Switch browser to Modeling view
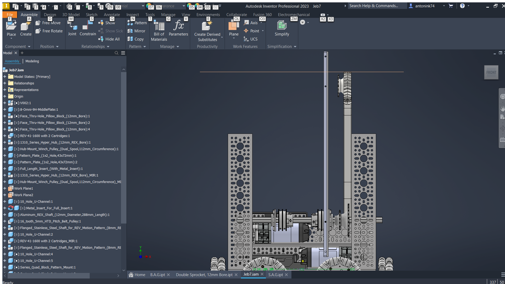 [x=32, y=61]
